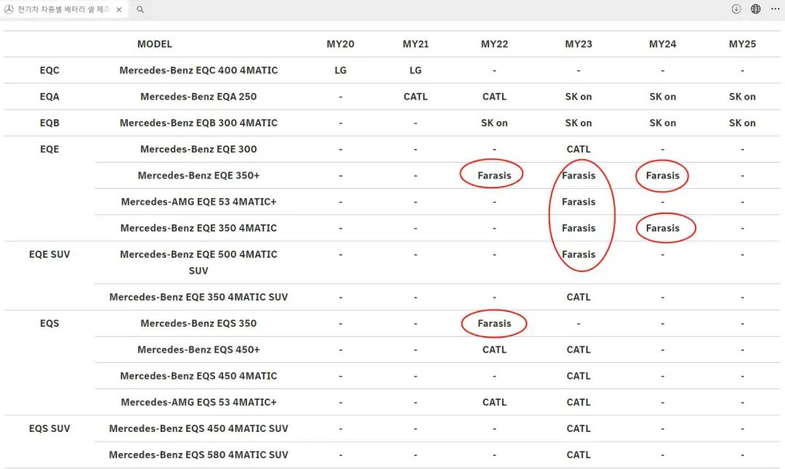Viewport: 785px width, 469px height.
Task: Select the EQE category label
Action: pos(49,149)
